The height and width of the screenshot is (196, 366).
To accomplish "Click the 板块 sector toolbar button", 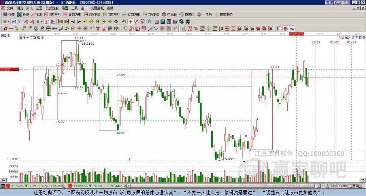I will [x=23, y=15].
